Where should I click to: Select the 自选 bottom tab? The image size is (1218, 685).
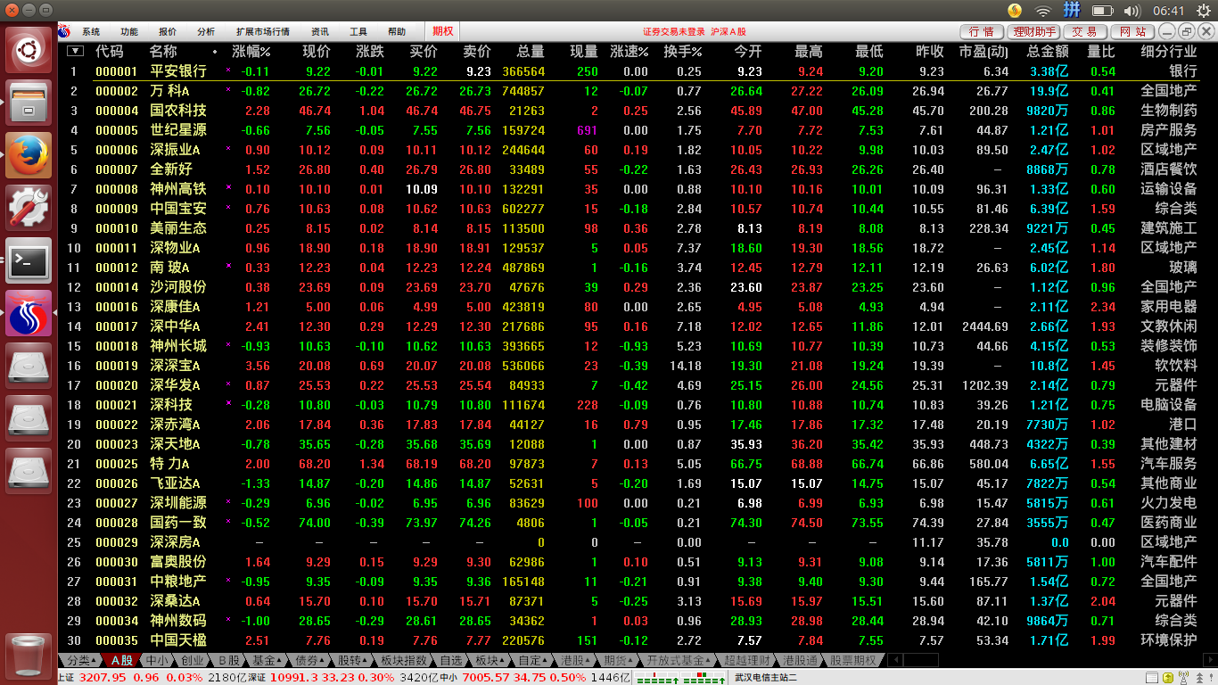tap(451, 661)
